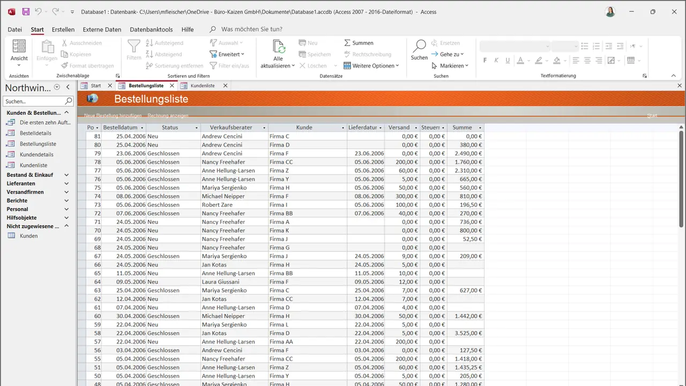Open the Ansicht view icon
Screen dimensions: 686x386
click(19, 46)
